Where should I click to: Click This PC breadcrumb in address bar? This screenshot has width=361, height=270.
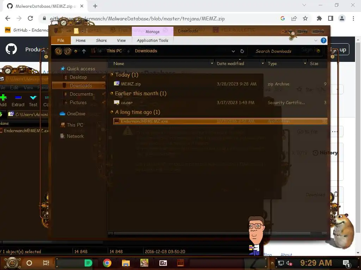[114, 51]
